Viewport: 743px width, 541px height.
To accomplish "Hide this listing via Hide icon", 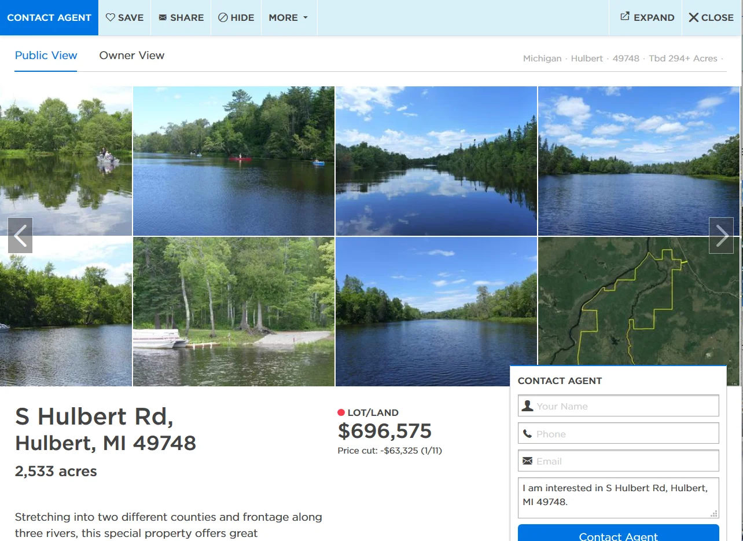I will pos(223,17).
